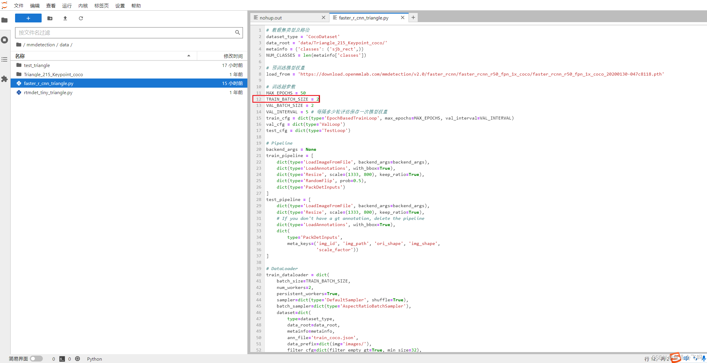
Task: Open rtmdet_tiny_triangle.py file
Action: tap(48, 92)
